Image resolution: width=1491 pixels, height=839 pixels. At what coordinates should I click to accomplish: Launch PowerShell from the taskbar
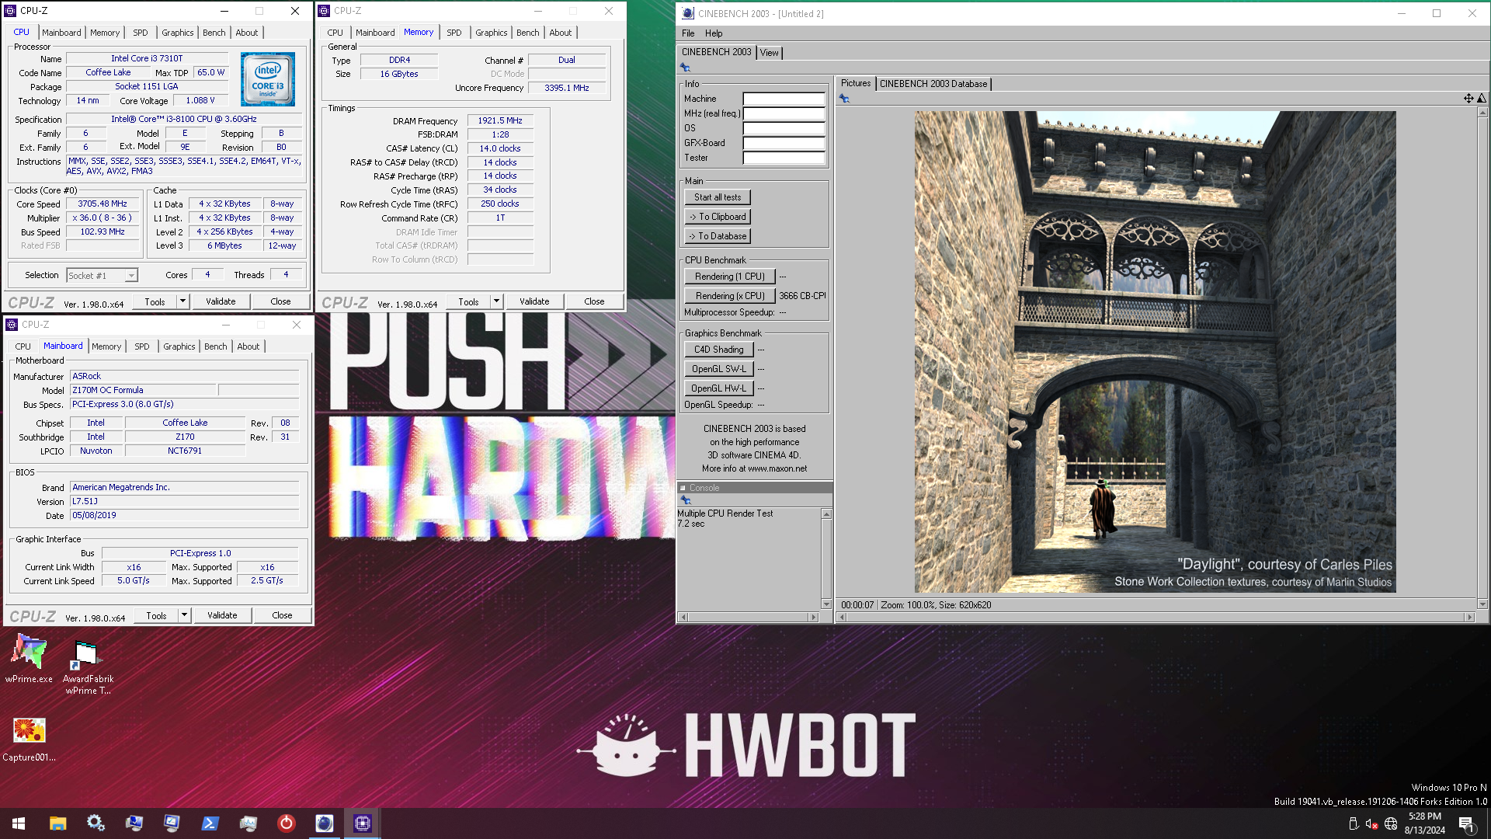[x=210, y=823]
